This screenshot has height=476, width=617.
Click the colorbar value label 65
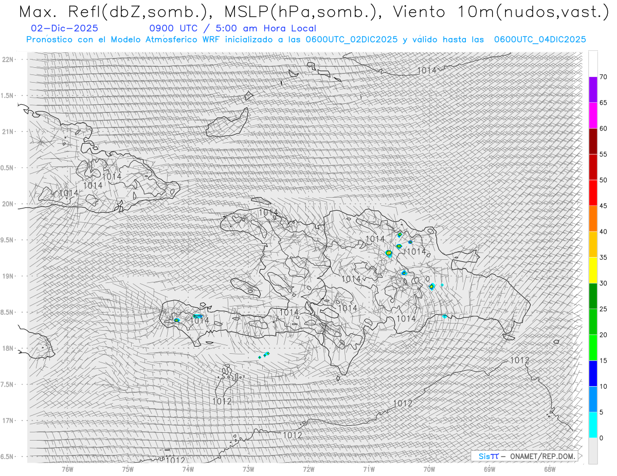pyautogui.click(x=603, y=103)
